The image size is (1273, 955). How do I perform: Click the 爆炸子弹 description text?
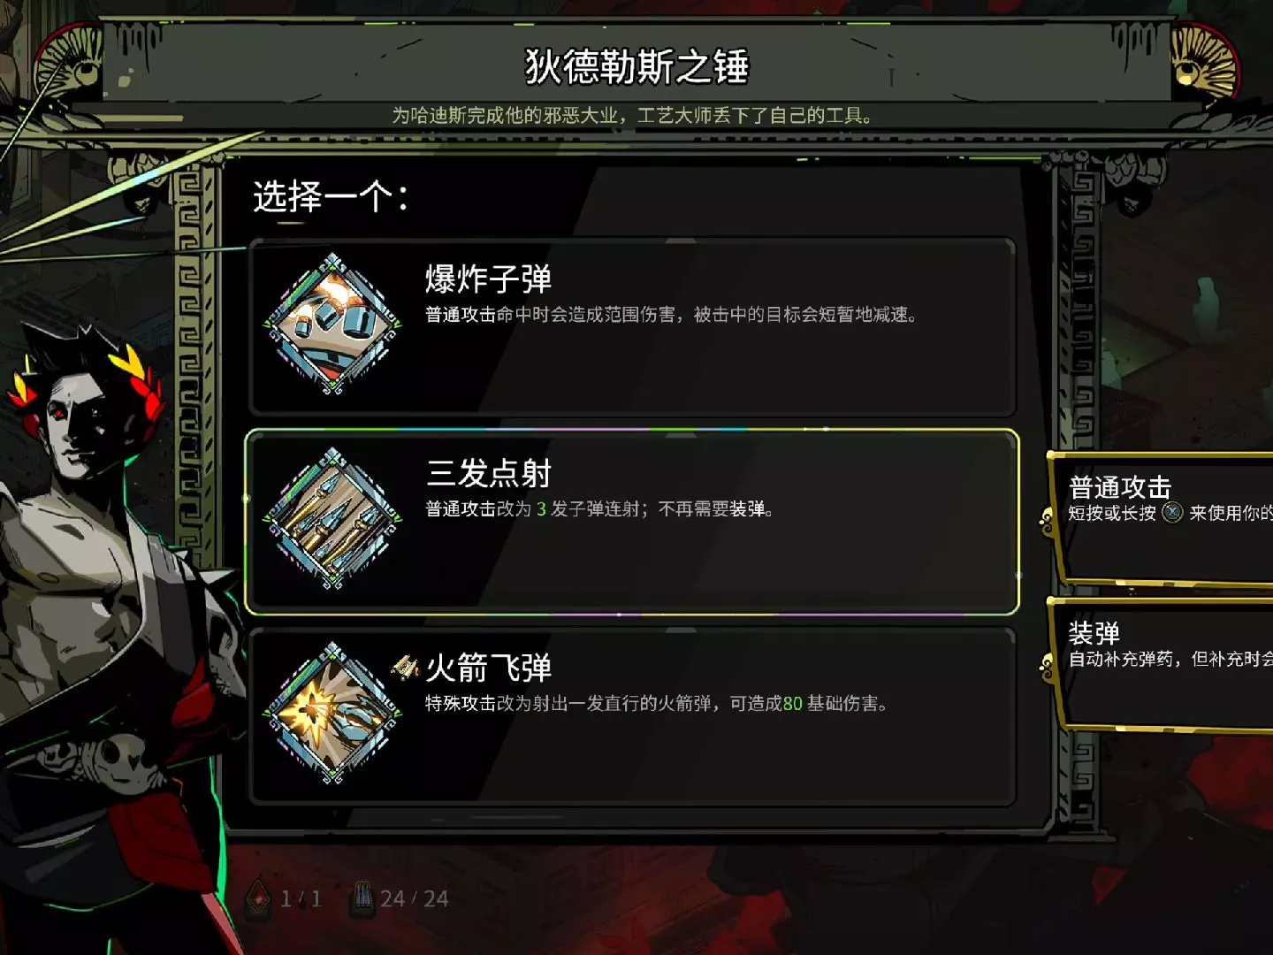tap(671, 315)
